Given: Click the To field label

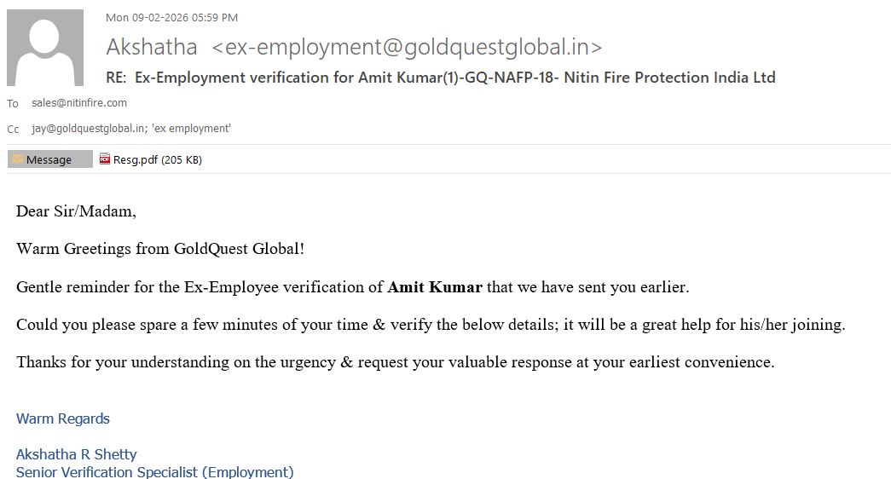Looking at the screenshot, I should [x=13, y=104].
